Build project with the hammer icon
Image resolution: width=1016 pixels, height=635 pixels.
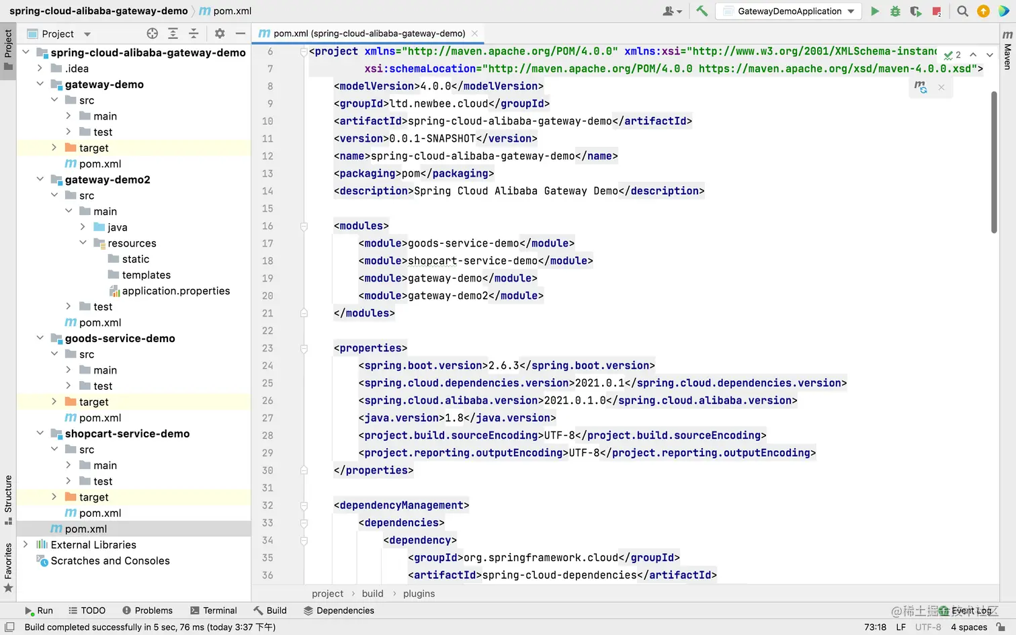click(702, 11)
